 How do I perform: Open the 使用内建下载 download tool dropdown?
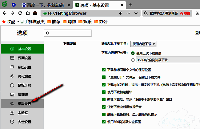pos(143,44)
